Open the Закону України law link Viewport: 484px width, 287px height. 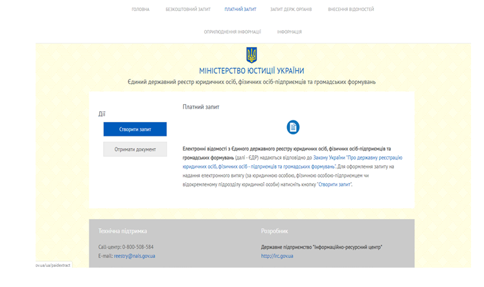[x=292, y=162]
